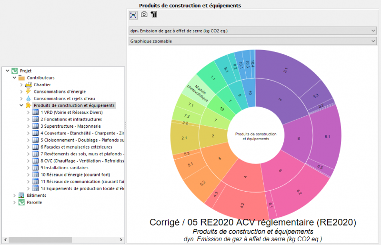Click the camera snapshot icon

click(144, 14)
